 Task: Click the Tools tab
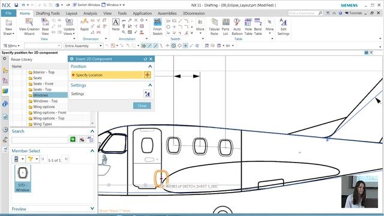coord(122,13)
